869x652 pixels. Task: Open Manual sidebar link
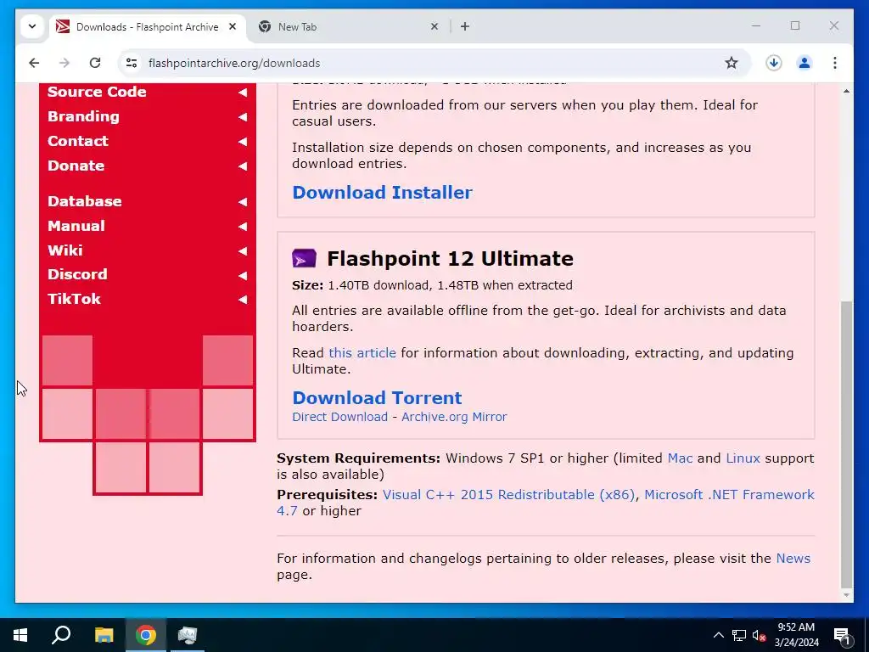[76, 226]
